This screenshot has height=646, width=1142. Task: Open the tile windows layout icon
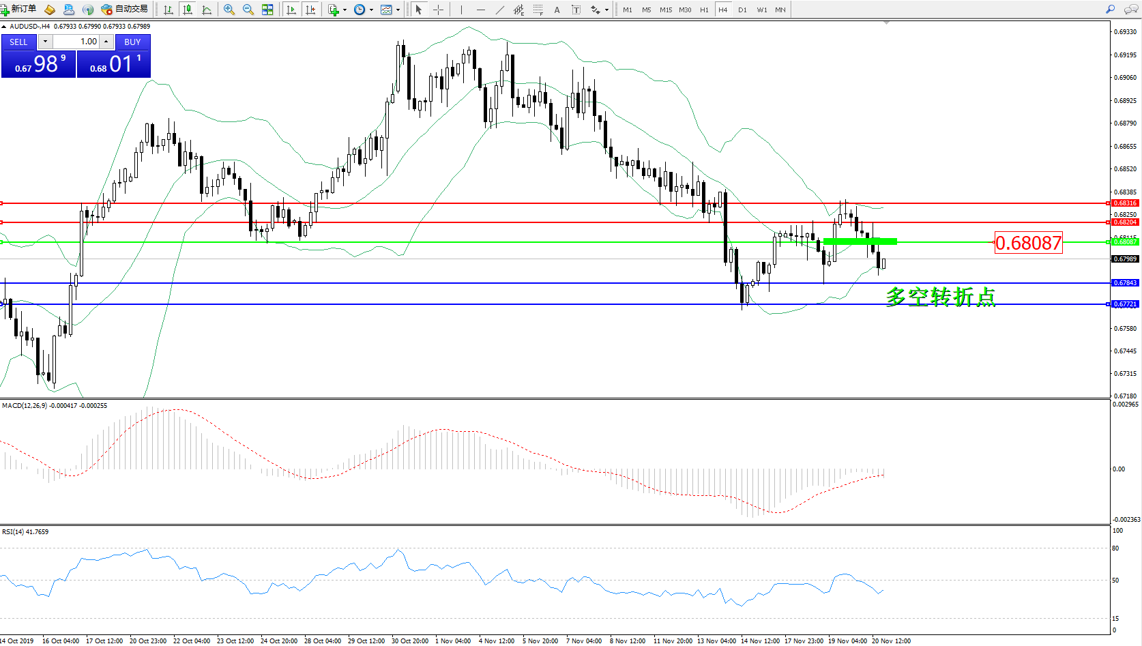point(267,10)
